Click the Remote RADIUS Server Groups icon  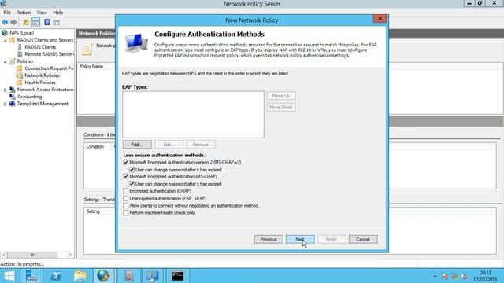tap(20, 54)
